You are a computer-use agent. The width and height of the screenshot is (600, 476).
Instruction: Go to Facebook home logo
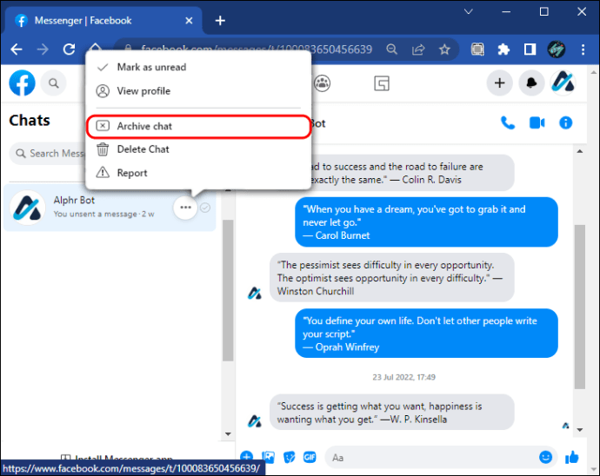(23, 83)
